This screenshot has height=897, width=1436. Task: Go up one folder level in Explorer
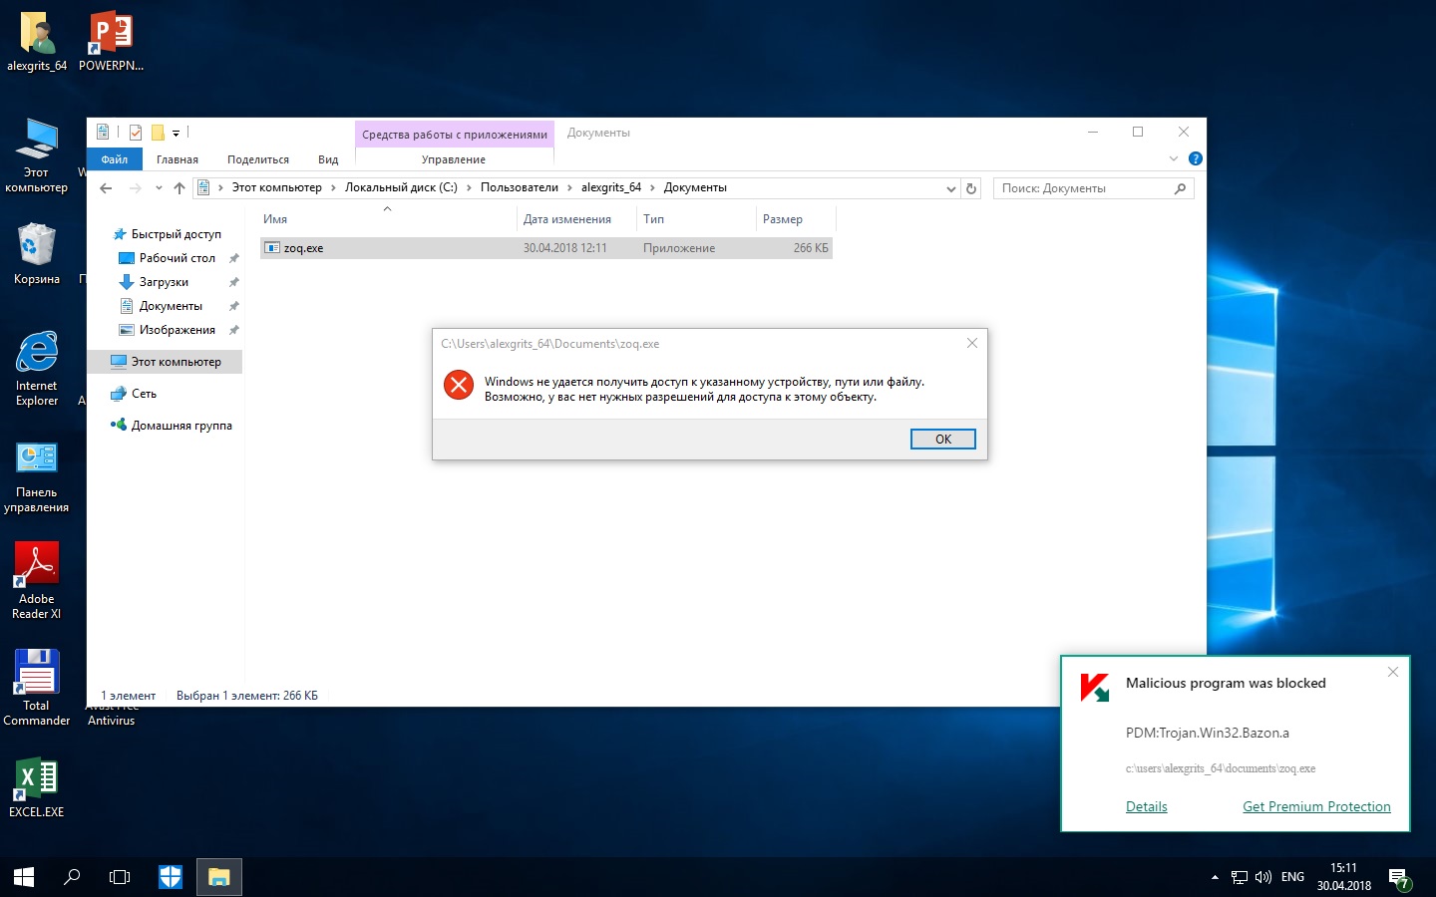click(179, 188)
